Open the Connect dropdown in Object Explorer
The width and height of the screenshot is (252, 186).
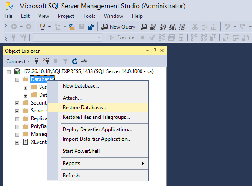(x=18, y=61)
